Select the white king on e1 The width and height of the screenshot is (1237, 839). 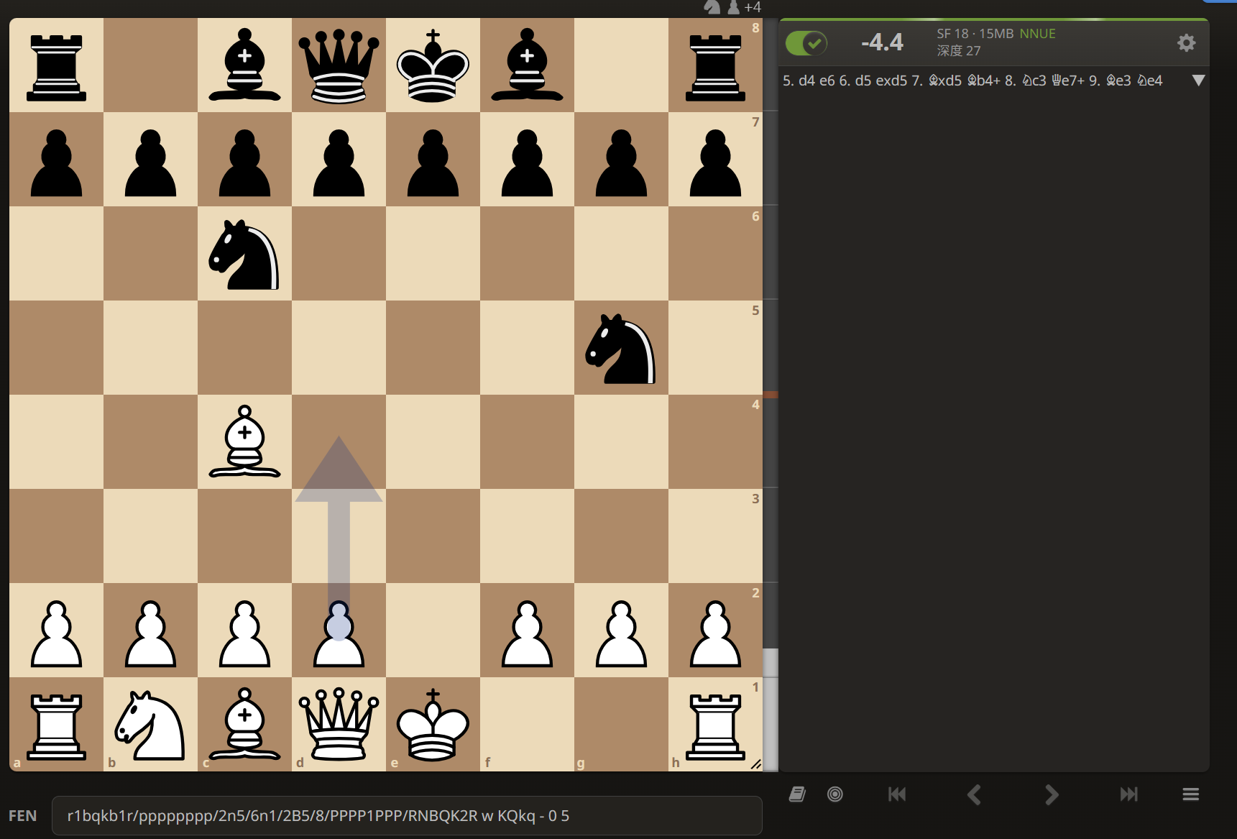(x=433, y=725)
